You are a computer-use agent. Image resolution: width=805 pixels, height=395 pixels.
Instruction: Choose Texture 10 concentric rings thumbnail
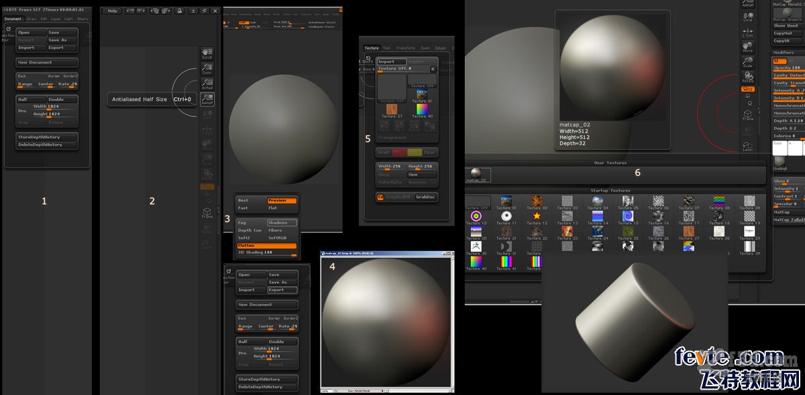click(x=476, y=216)
